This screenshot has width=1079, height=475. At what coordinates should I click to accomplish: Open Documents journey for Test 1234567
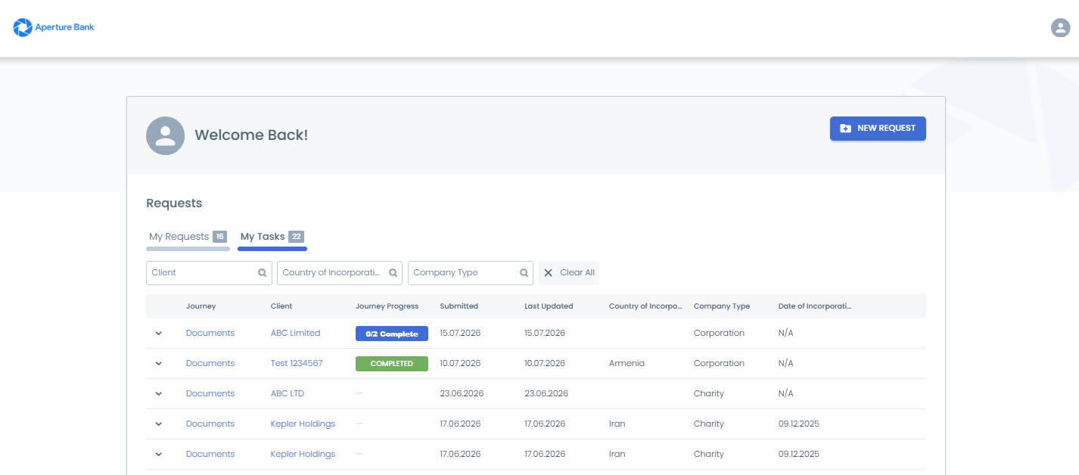pos(210,363)
